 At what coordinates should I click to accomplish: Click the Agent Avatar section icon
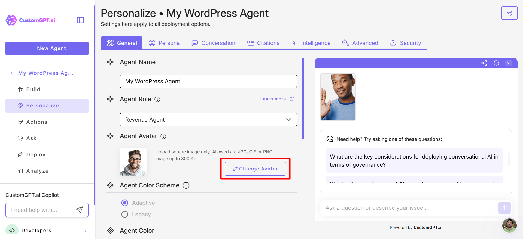(x=110, y=136)
